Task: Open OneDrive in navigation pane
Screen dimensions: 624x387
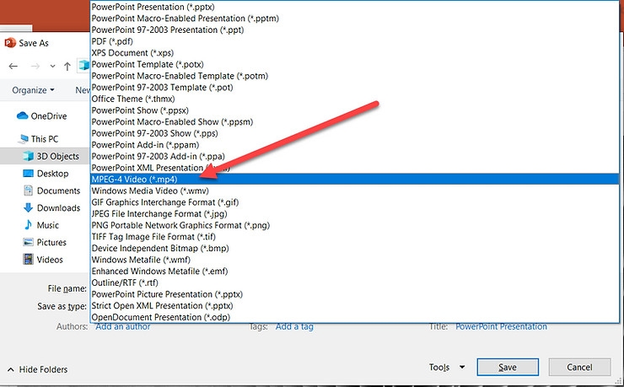Action: coord(49,116)
